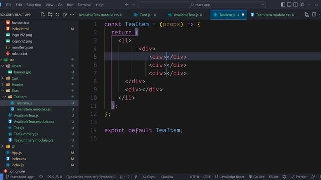Expand the UI folder
The width and height of the screenshot is (321, 180).
tap(13, 146)
